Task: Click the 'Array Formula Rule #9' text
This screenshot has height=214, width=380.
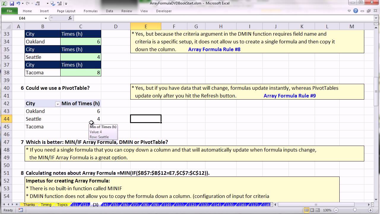Action: [290, 96]
